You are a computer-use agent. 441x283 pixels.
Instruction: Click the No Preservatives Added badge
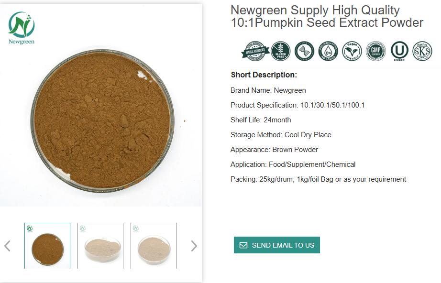pyautogui.click(x=328, y=51)
